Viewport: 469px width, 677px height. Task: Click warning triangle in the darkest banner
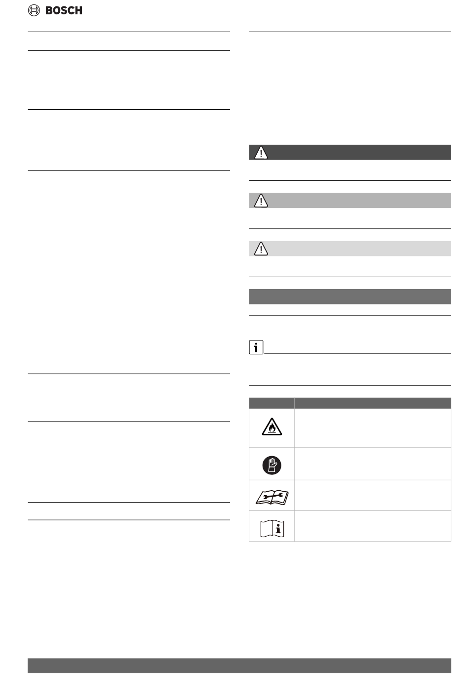click(261, 153)
